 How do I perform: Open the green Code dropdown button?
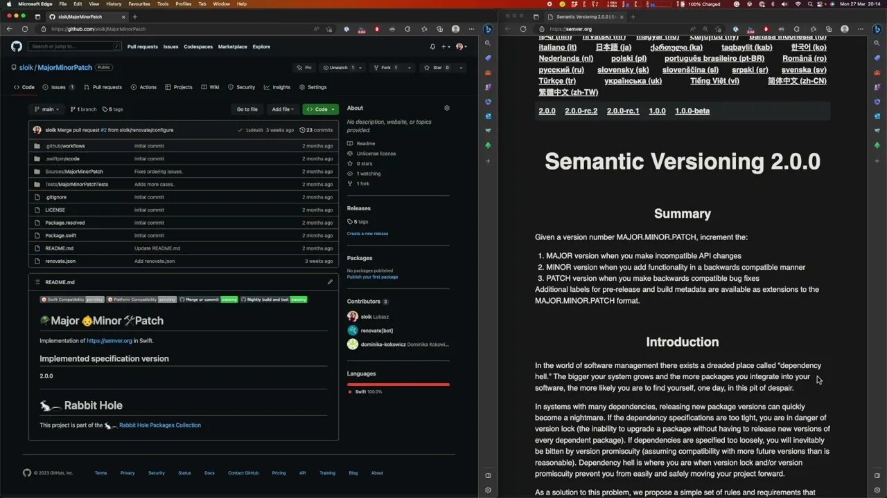pos(320,109)
